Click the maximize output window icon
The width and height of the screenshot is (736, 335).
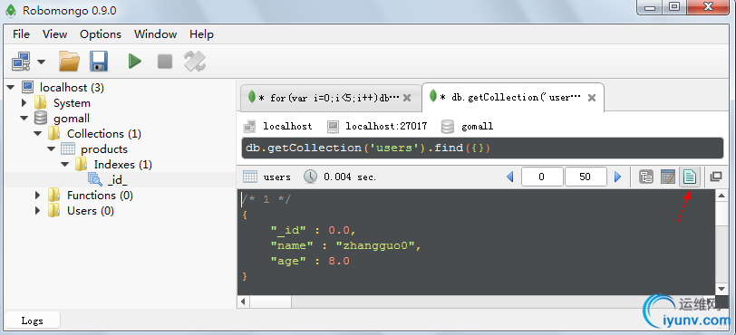[716, 177]
